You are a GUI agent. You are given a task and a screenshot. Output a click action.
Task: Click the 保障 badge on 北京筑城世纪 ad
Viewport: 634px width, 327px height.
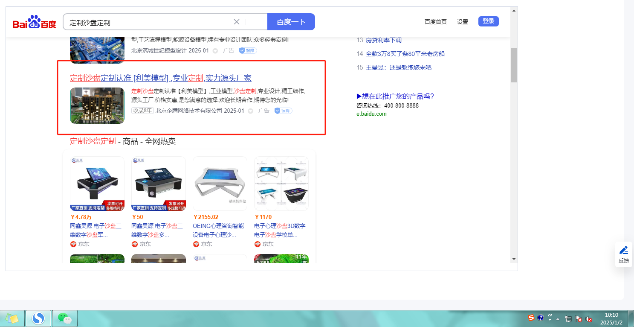[x=248, y=50]
